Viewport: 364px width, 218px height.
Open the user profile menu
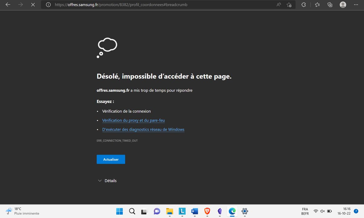tap(343, 5)
